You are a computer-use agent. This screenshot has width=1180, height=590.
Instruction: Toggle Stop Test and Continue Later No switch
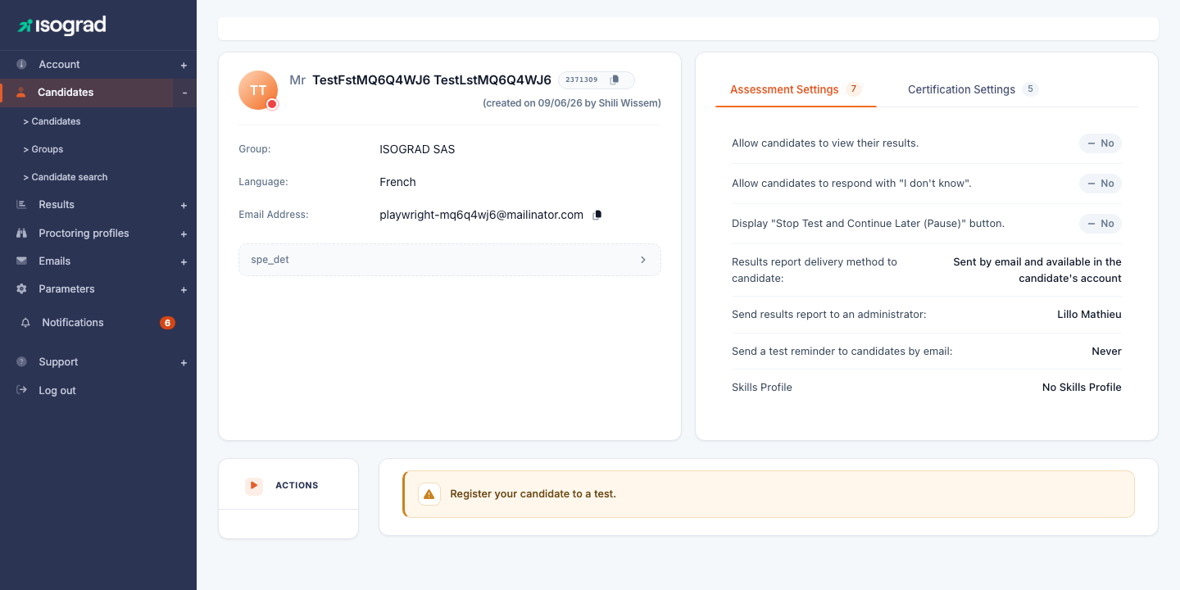1100,224
